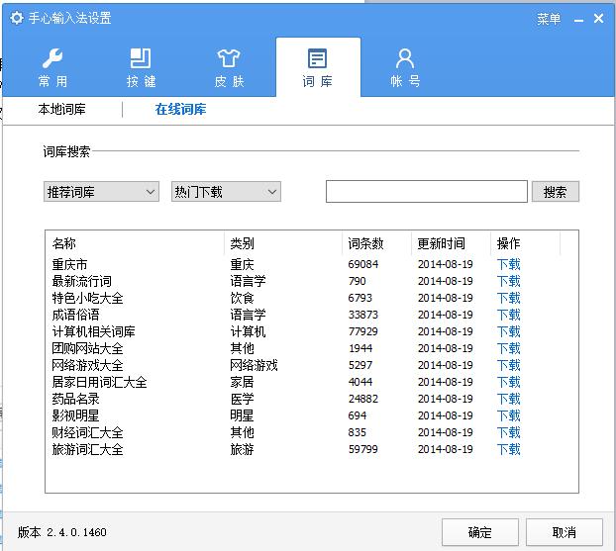616x551 pixels.
Task: Download the 网络游戏大全 dictionary
Action: coord(509,365)
